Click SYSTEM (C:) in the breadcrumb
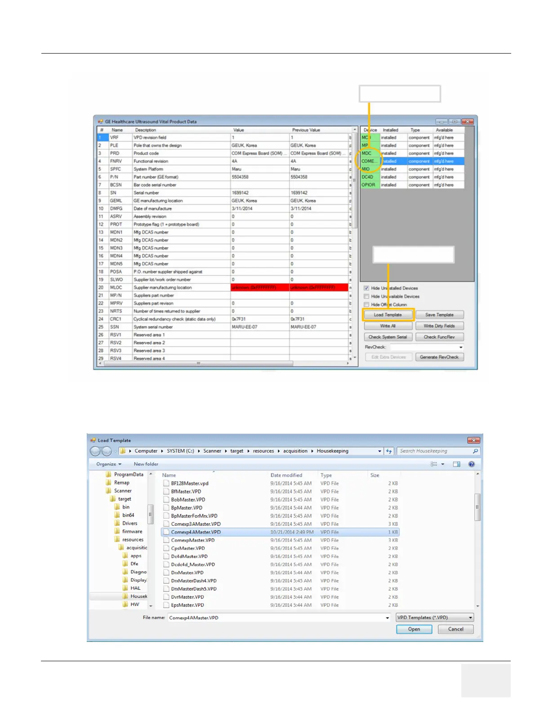Screen dimensions: 535x713 click(x=180, y=451)
